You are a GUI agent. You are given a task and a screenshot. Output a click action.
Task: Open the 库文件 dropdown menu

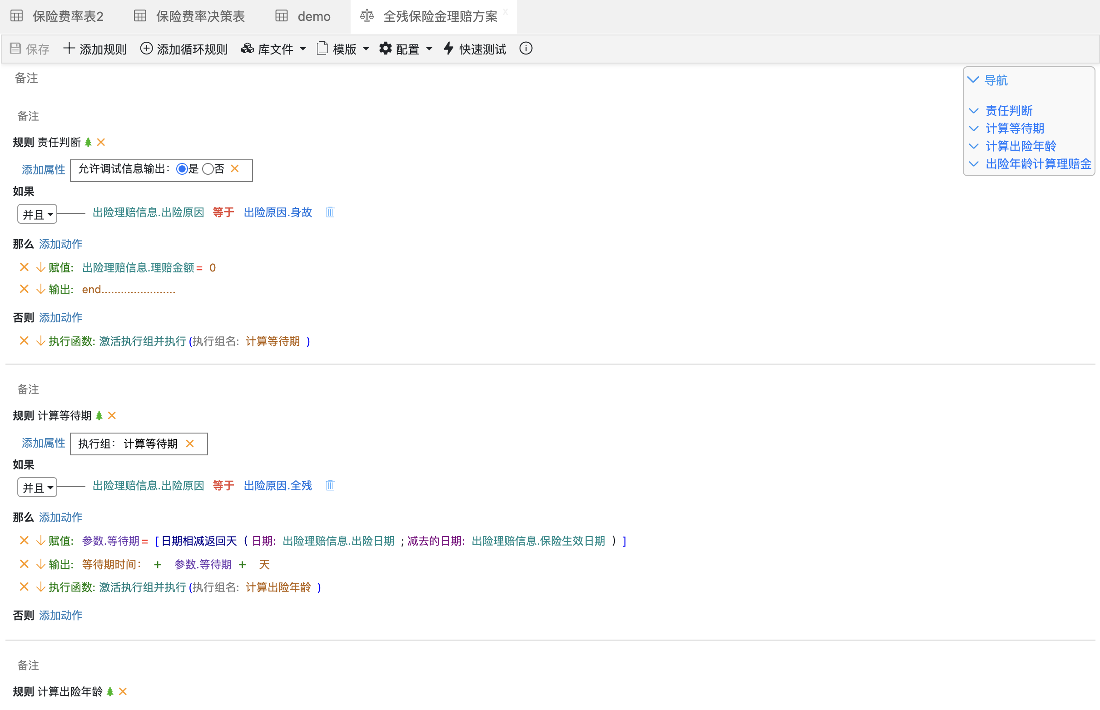pos(275,49)
